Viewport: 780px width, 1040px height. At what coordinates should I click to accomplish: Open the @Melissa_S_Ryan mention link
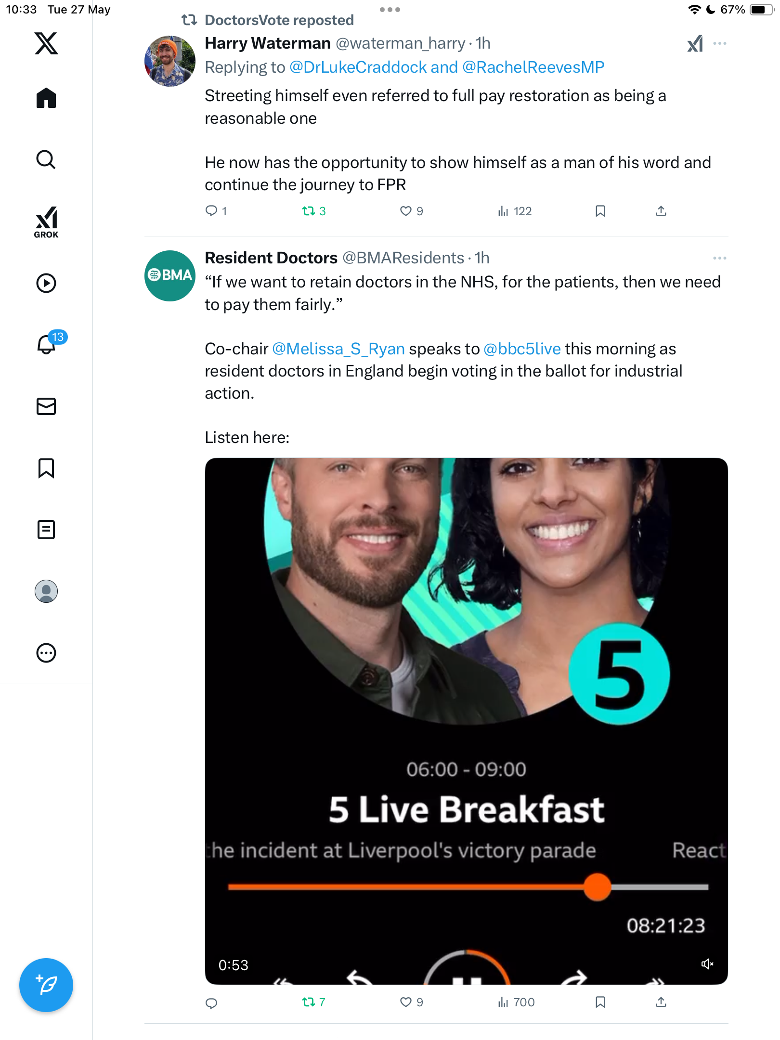(x=338, y=349)
